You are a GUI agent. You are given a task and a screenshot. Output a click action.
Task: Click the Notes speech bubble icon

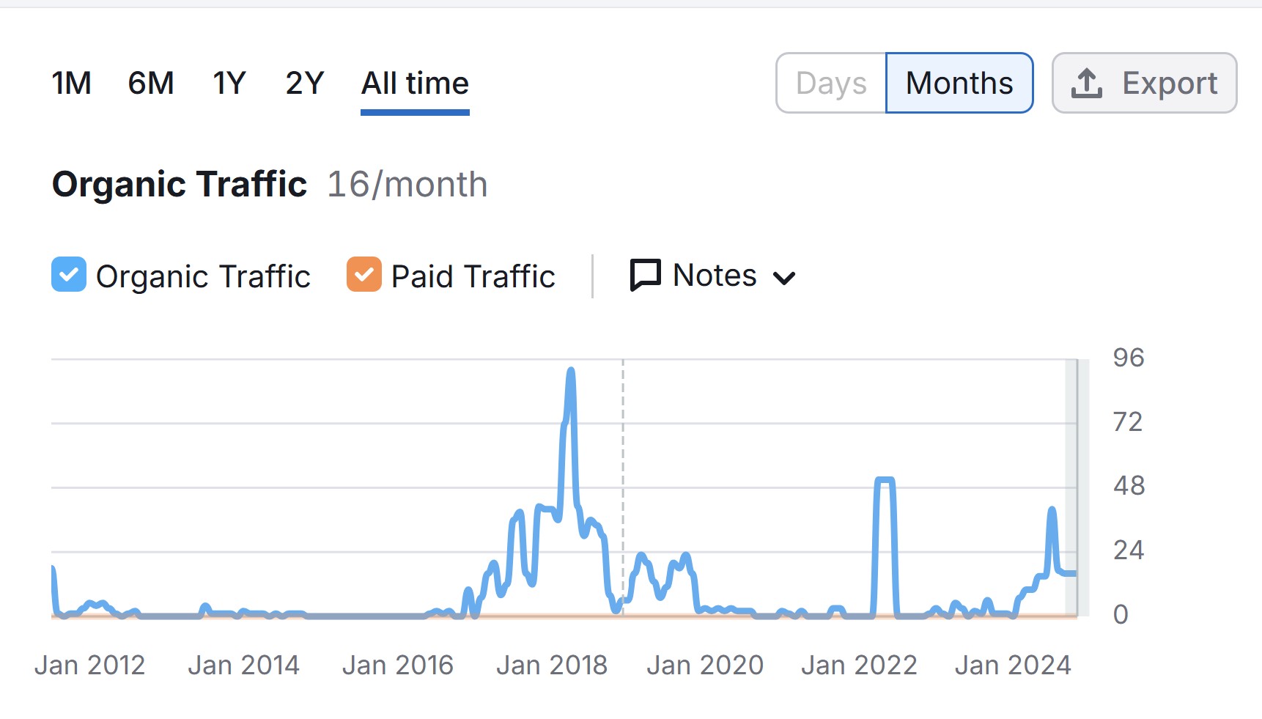tap(646, 276)
